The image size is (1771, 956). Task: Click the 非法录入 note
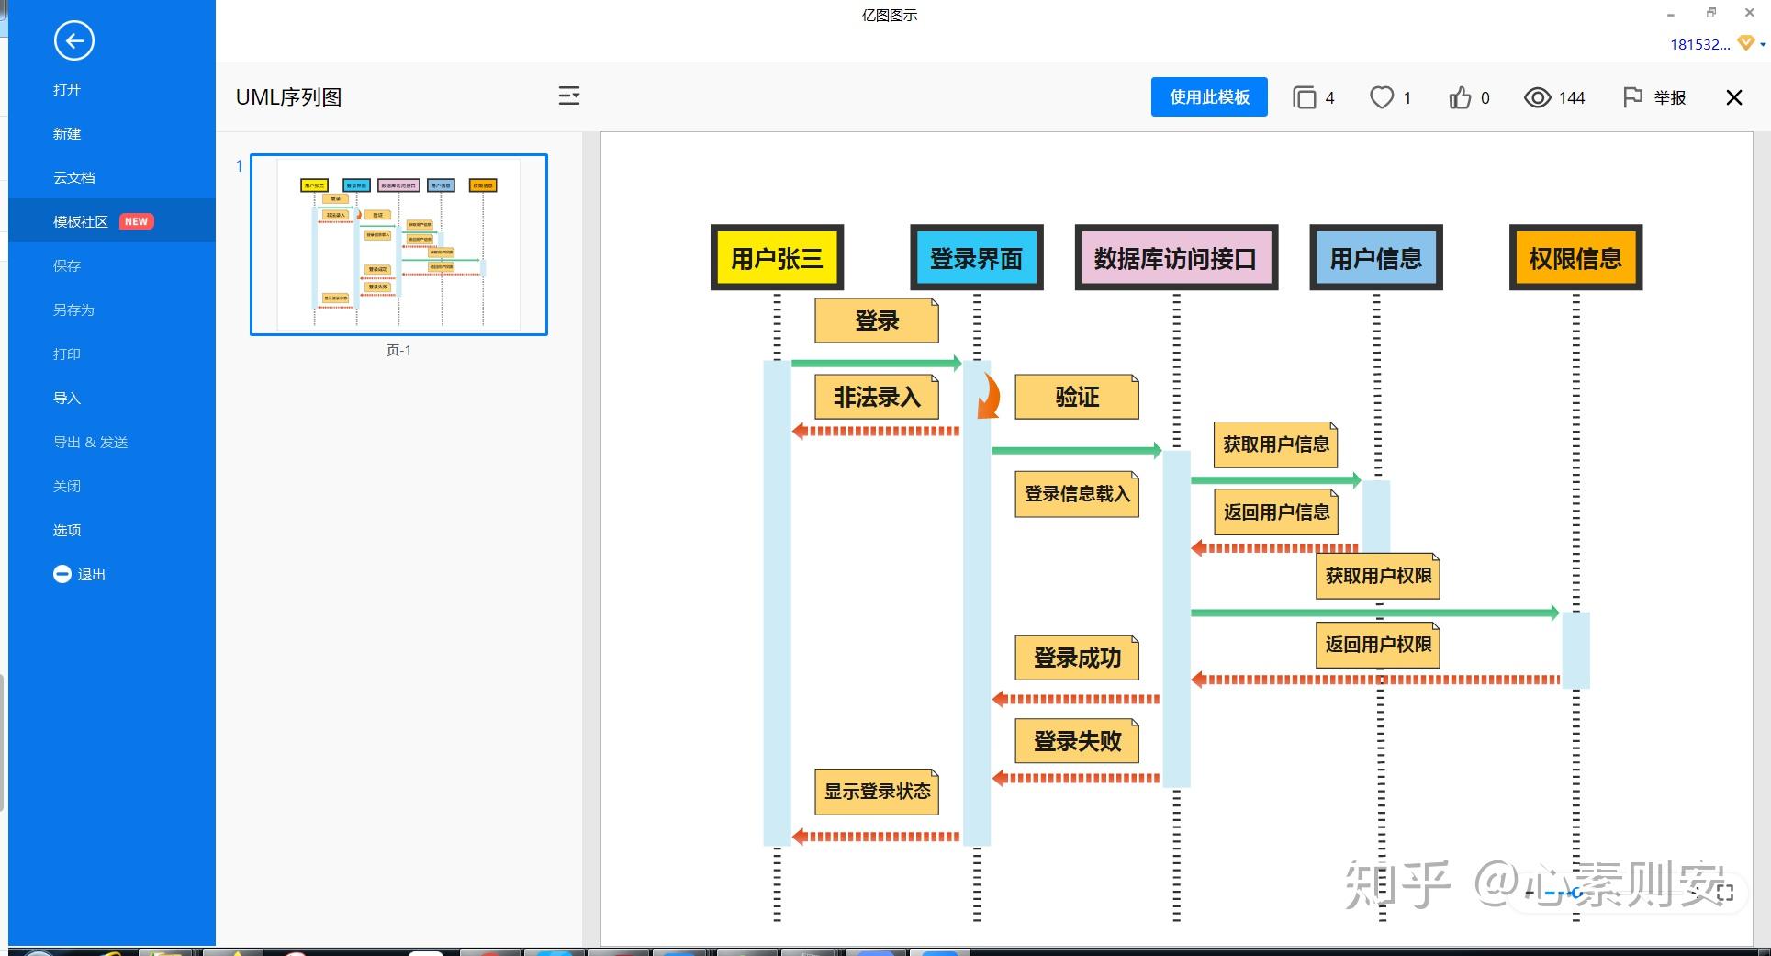pos(877,397)
